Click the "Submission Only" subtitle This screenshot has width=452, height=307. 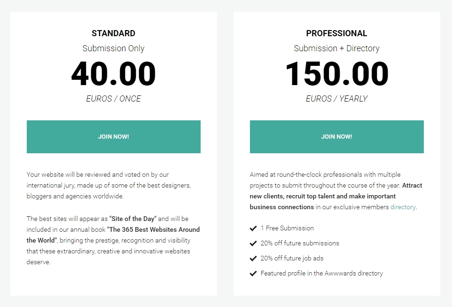113,48
